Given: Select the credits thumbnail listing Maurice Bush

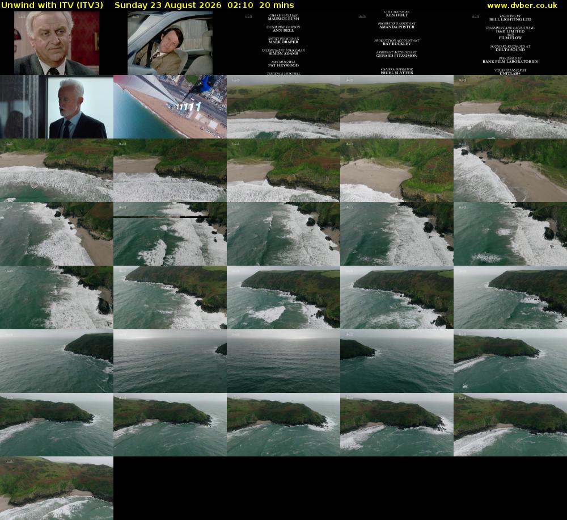Looking at the screenshot, I should click(283, 43).
